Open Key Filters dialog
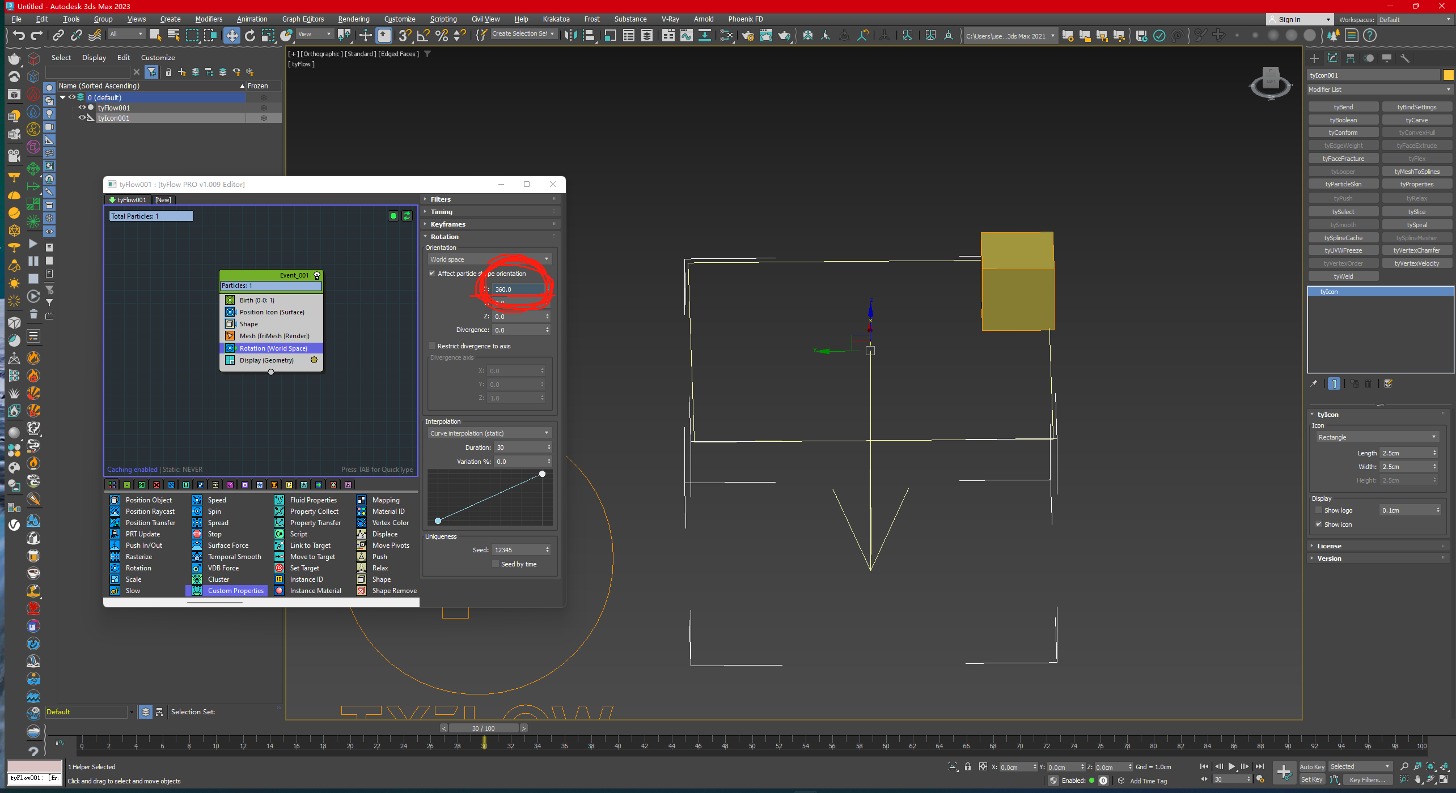 [x=1368, y=780]
